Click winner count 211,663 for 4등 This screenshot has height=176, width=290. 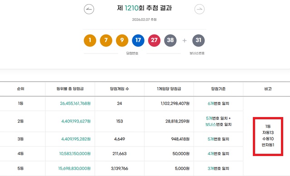120,153
